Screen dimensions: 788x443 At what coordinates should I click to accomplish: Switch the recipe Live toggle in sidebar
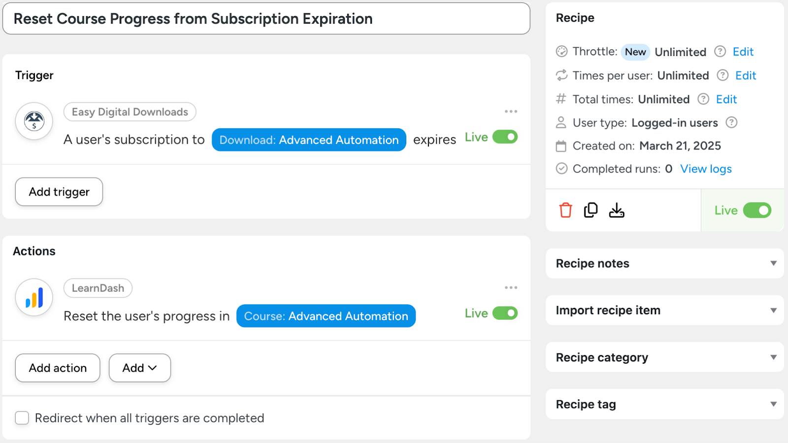[757, 210]
